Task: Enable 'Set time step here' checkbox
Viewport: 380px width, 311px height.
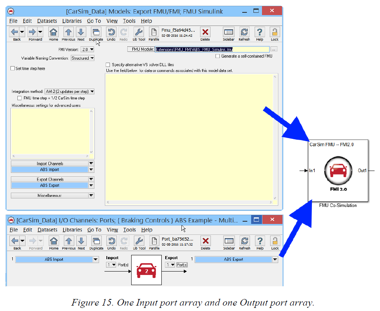Action: 13,68
